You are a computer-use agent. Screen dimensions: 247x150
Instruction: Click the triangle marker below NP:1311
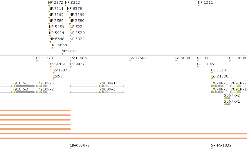199,5
